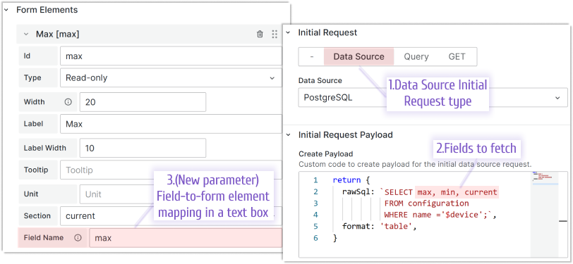
Task: Edit the Field Name input max
Action: coord(186,238)
